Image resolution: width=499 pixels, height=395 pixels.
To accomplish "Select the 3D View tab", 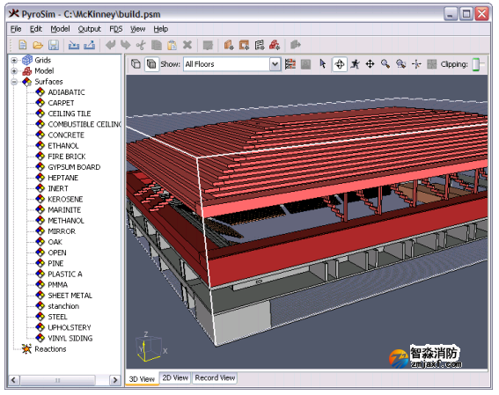I will point(142,379).
